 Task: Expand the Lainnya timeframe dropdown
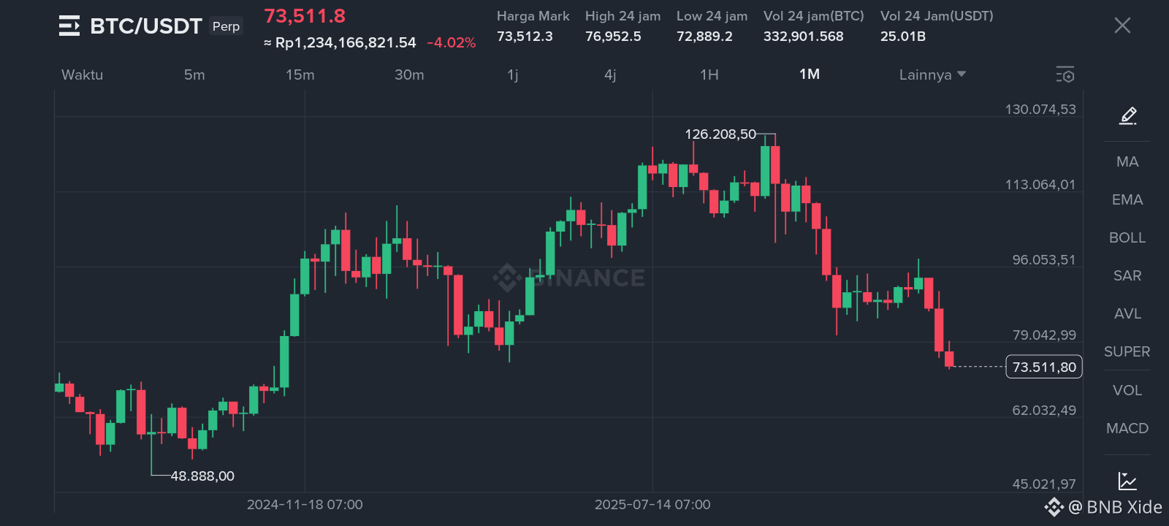point(932,75)
